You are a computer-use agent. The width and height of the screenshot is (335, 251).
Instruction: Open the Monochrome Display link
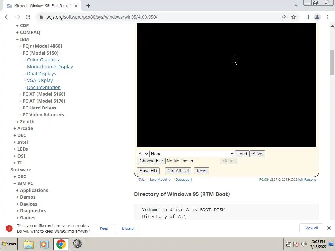tap(50, 67)
